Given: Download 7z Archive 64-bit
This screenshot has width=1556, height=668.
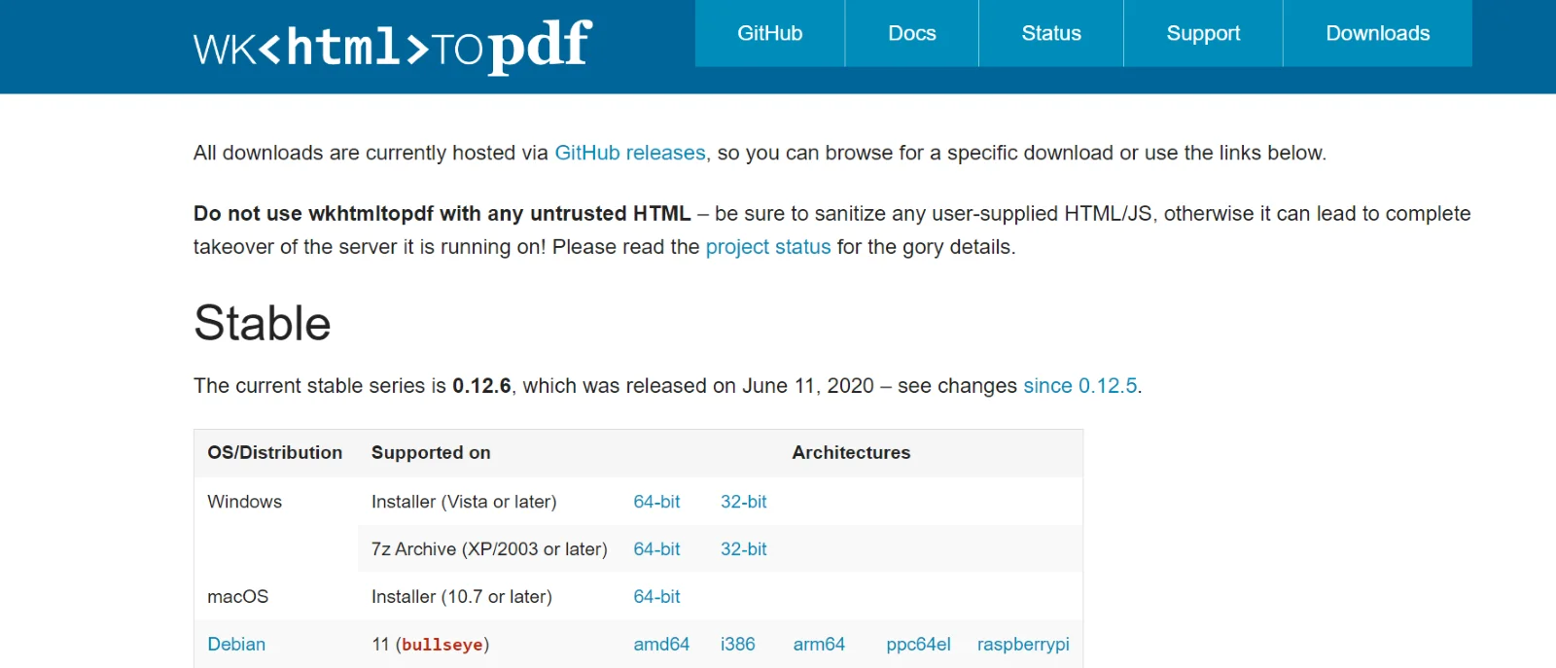Looking at the screenshot, I should (656, 549).
